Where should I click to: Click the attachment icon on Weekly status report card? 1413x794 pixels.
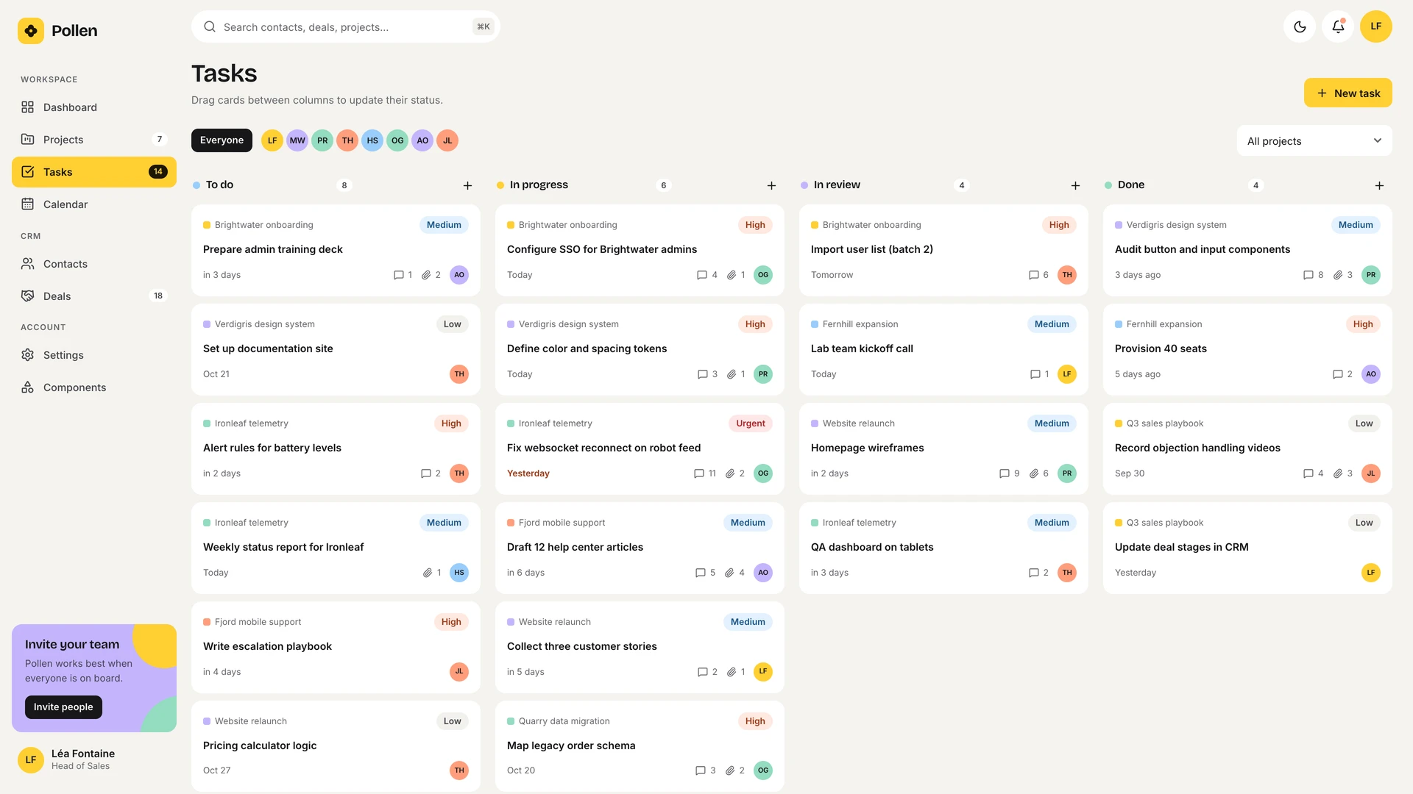428,573
